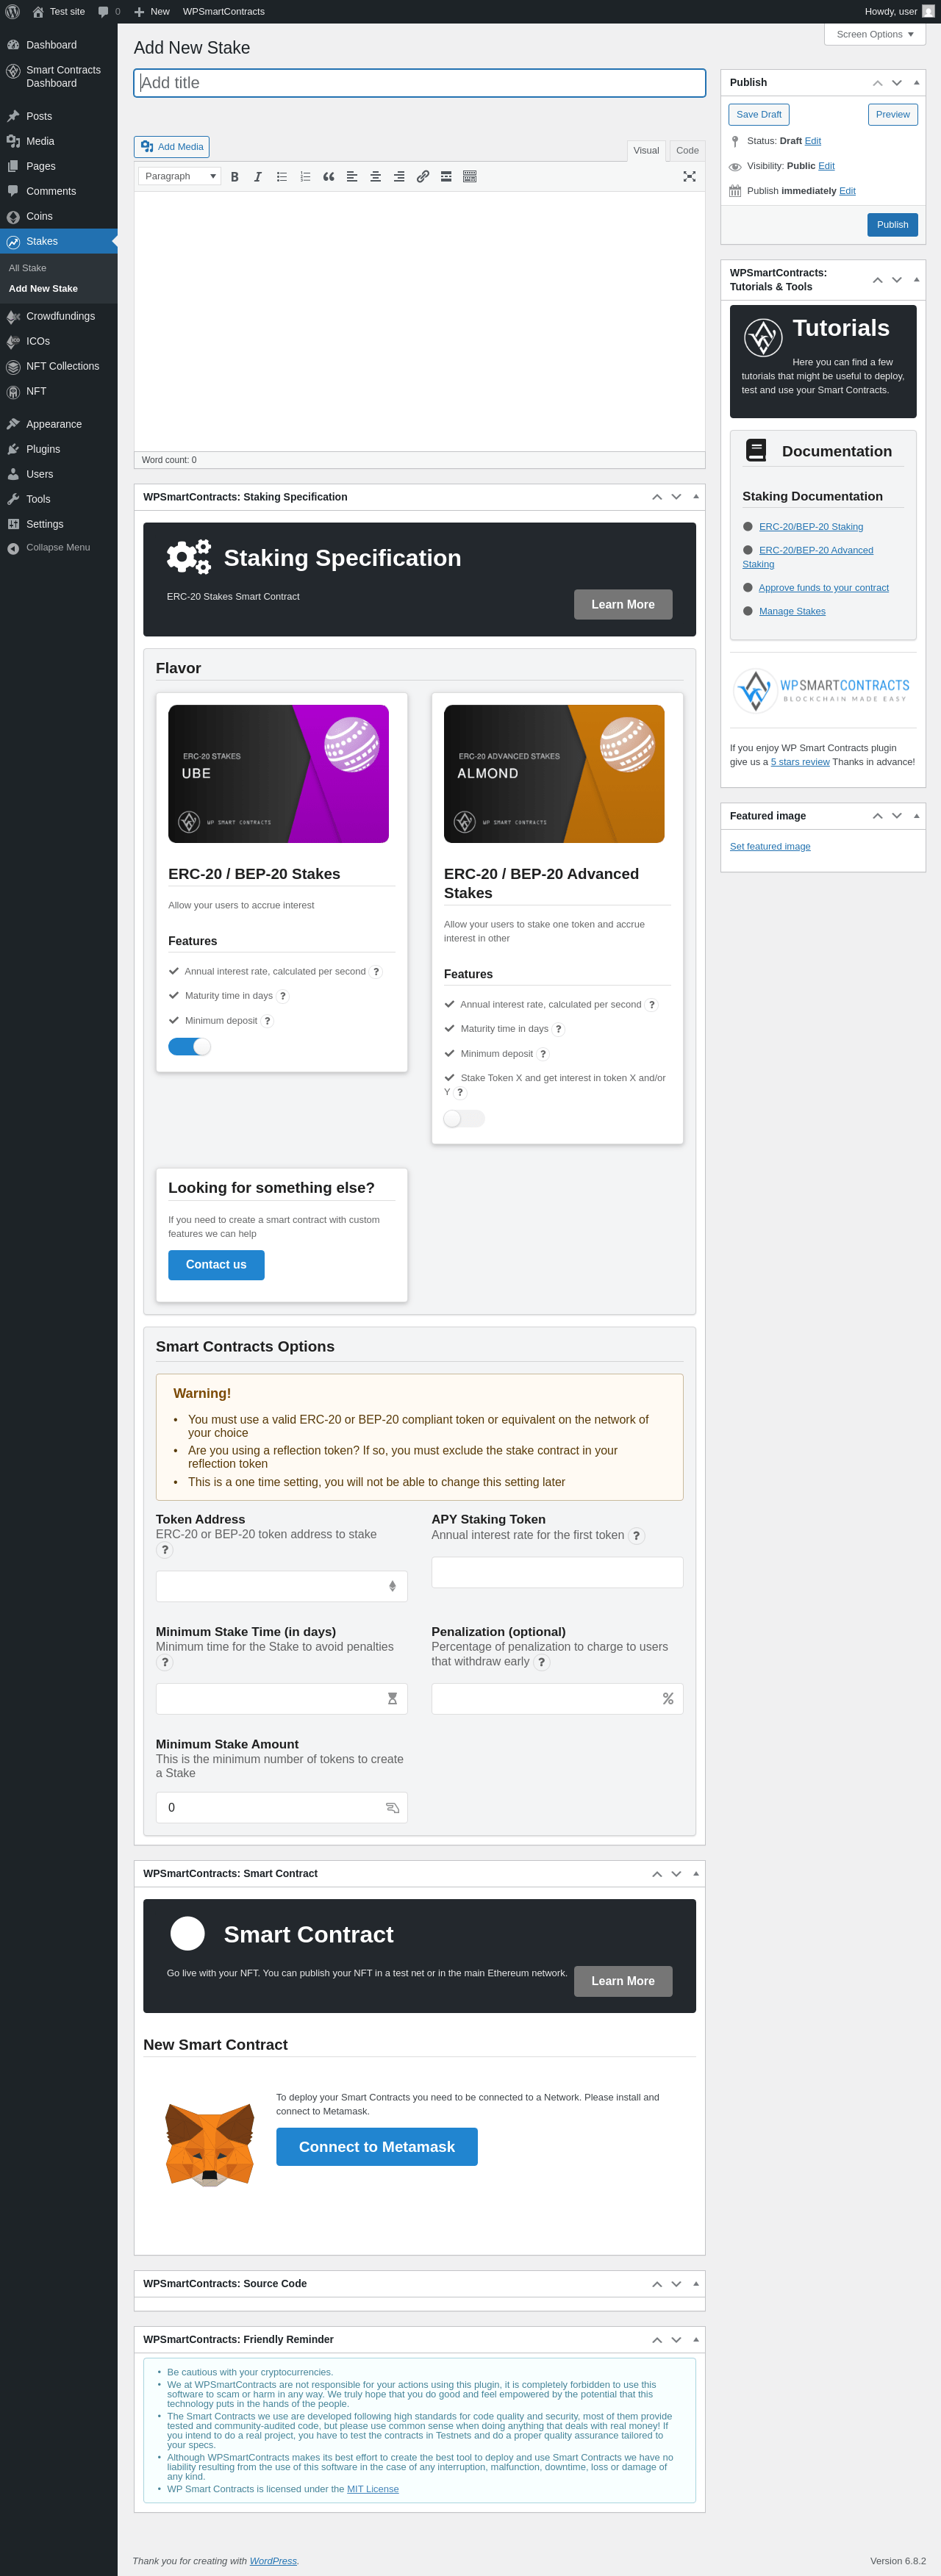Click the Annual interest rate help icon in ERC-20 / BEP-20 Stakes card

click(x=376, y=972)
